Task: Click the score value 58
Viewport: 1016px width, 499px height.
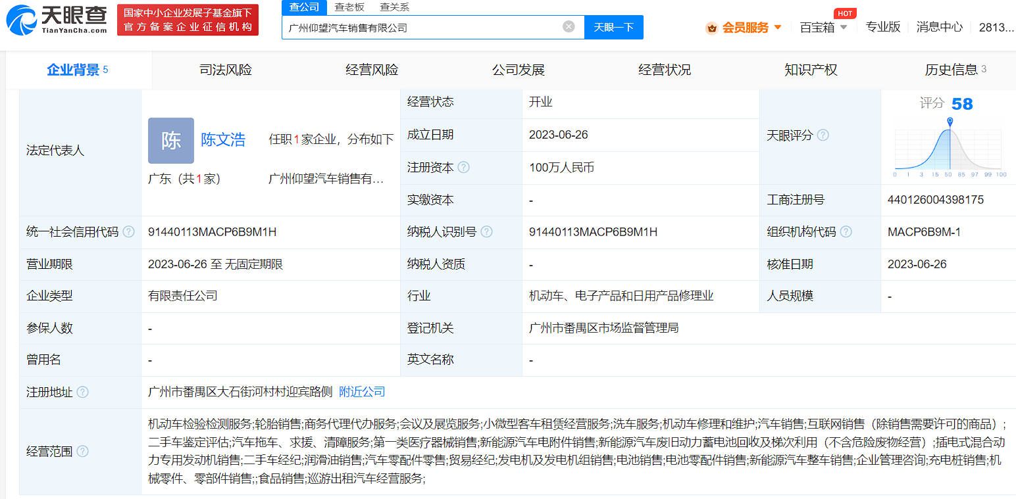Action: click(x=962, y=104)
